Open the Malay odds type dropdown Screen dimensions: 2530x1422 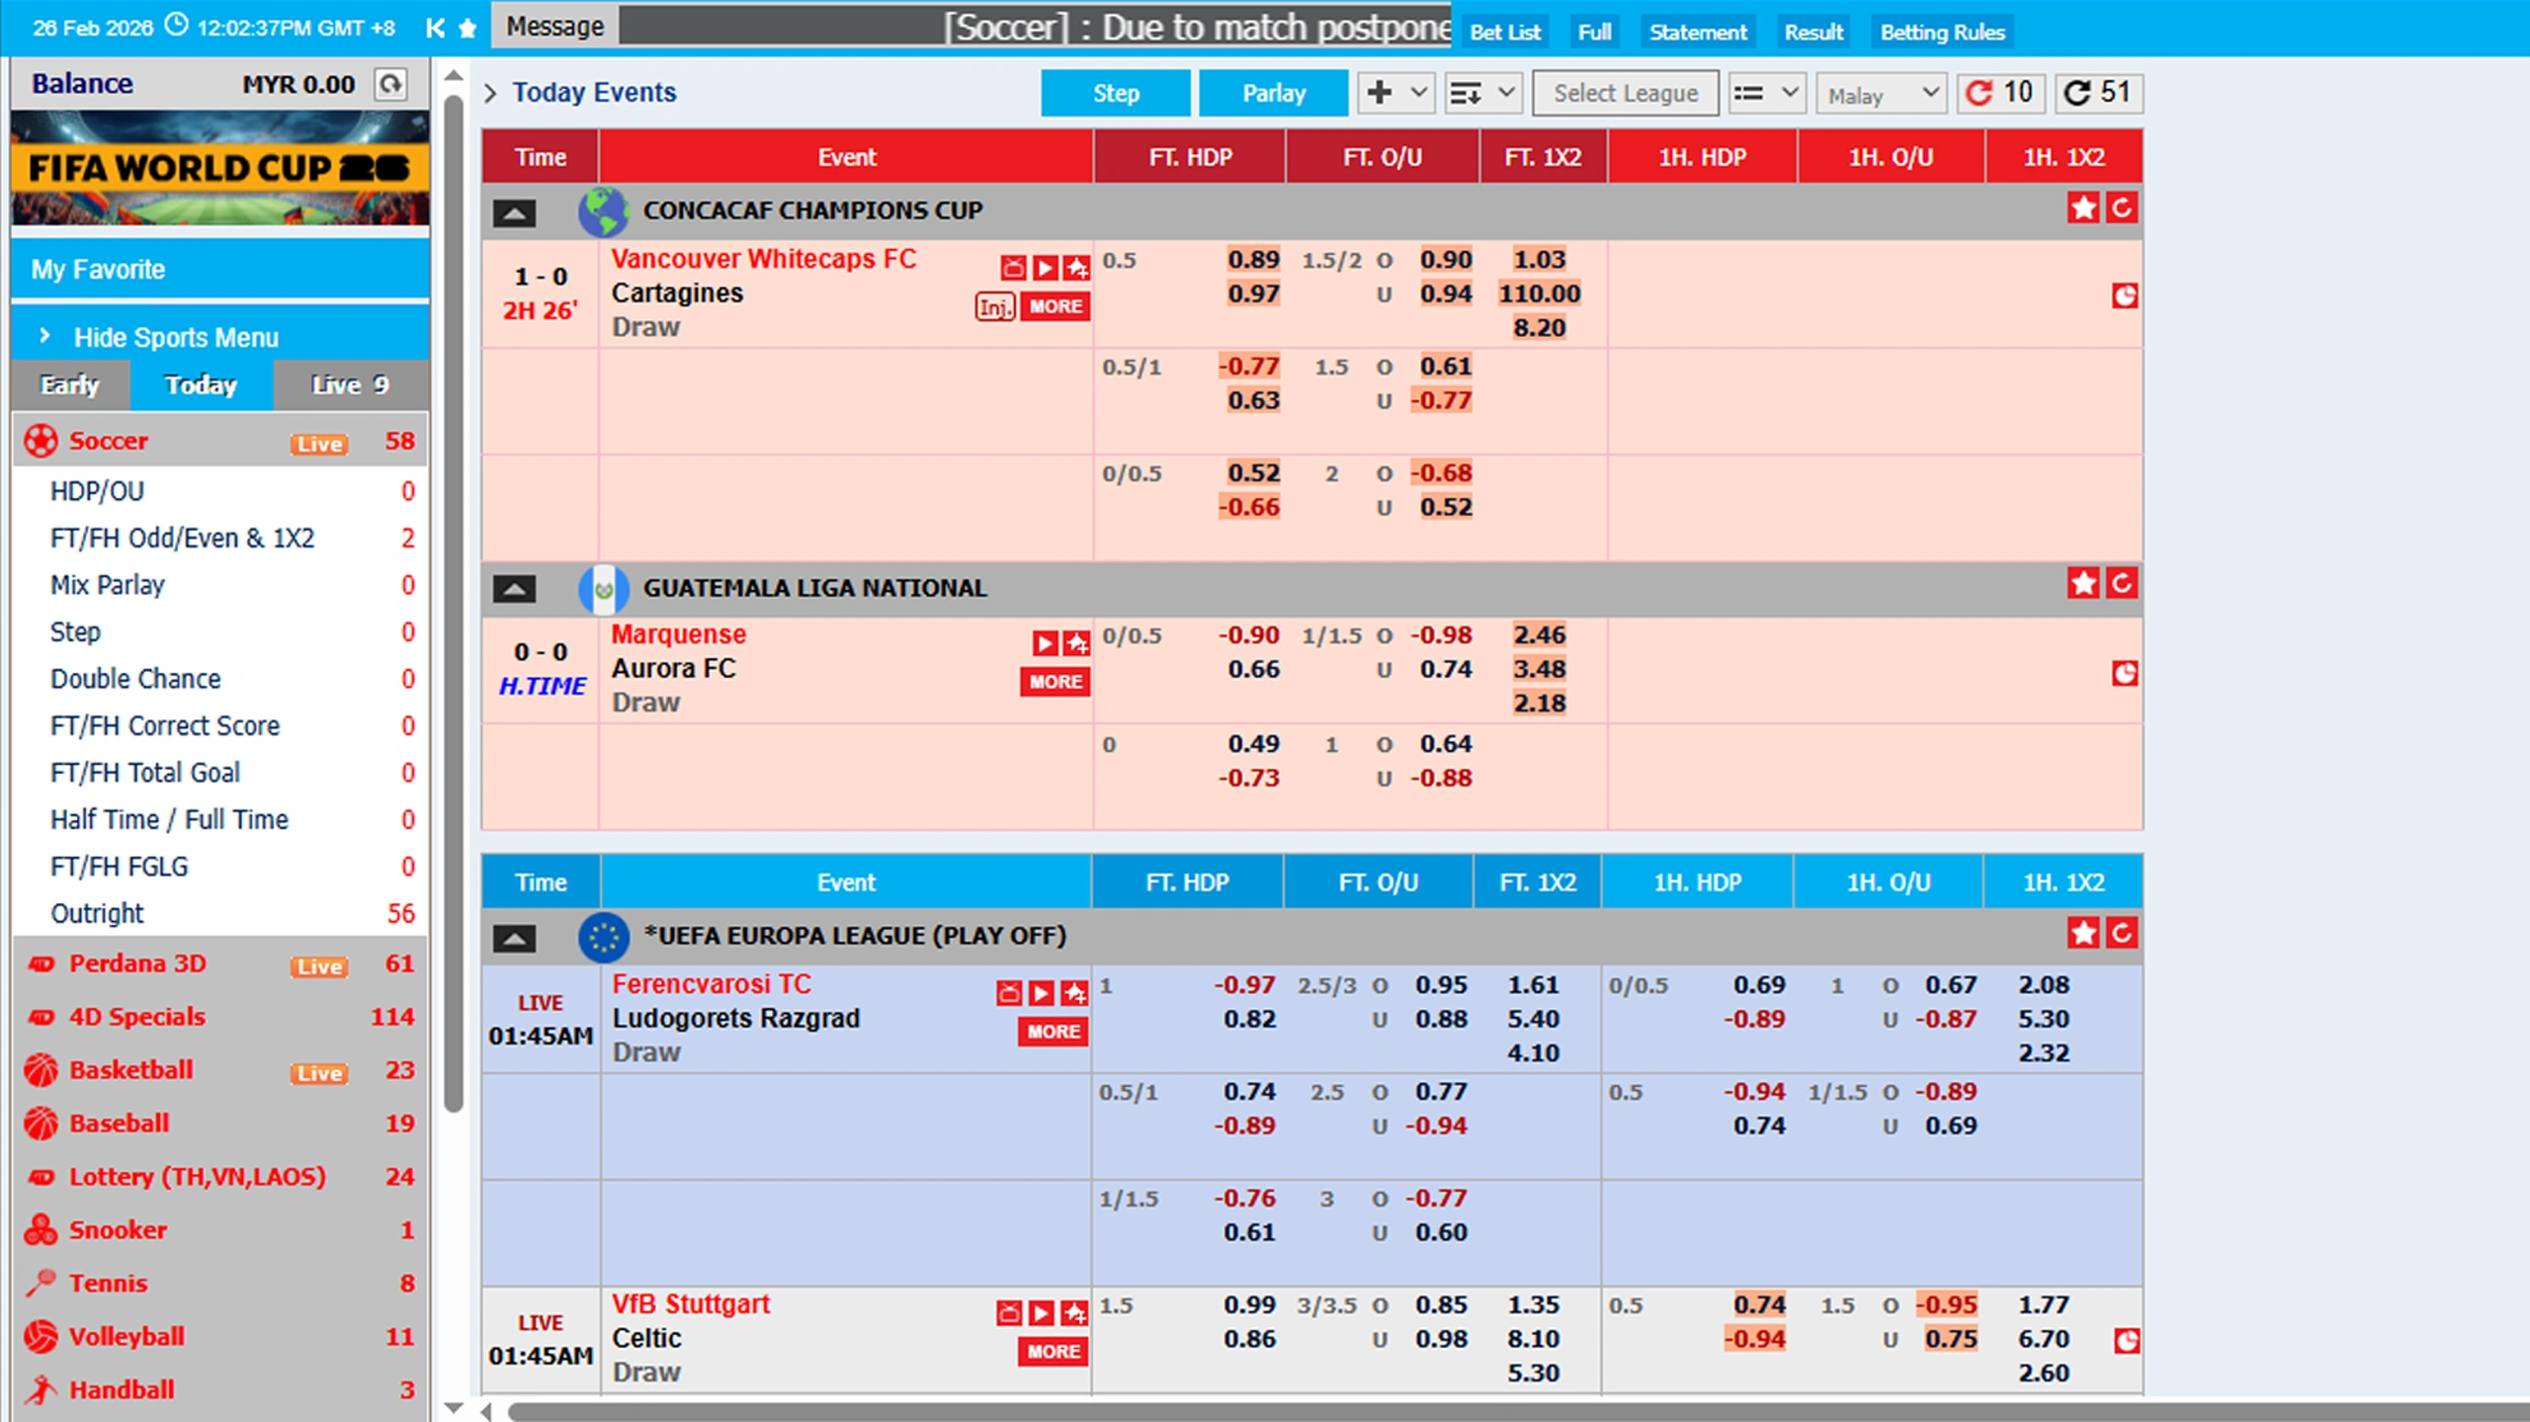1881,94
